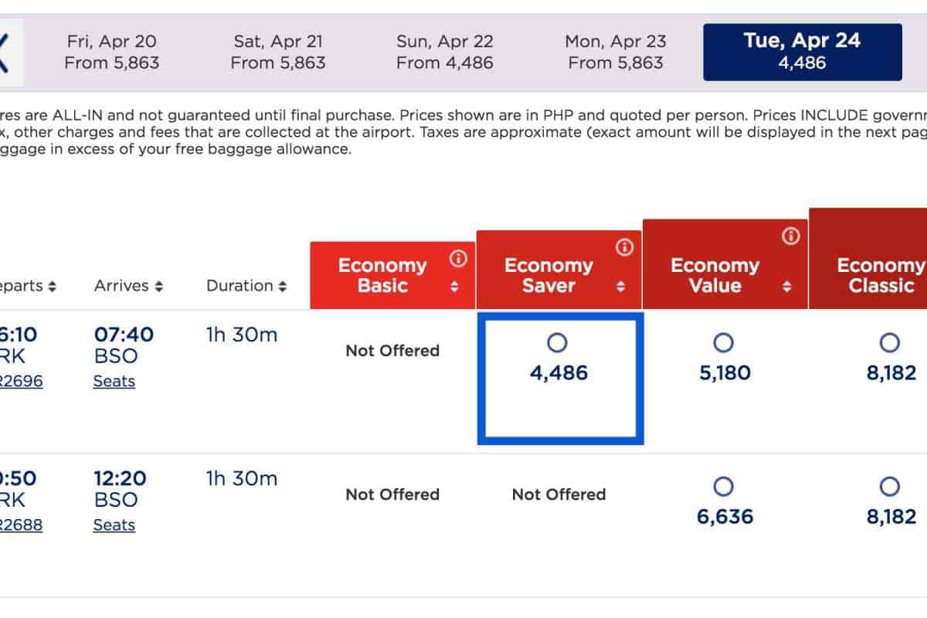Screen dimensions: 927x618
Task: Sort by Economy Basic fare arrows
Action: coord(455,287)
